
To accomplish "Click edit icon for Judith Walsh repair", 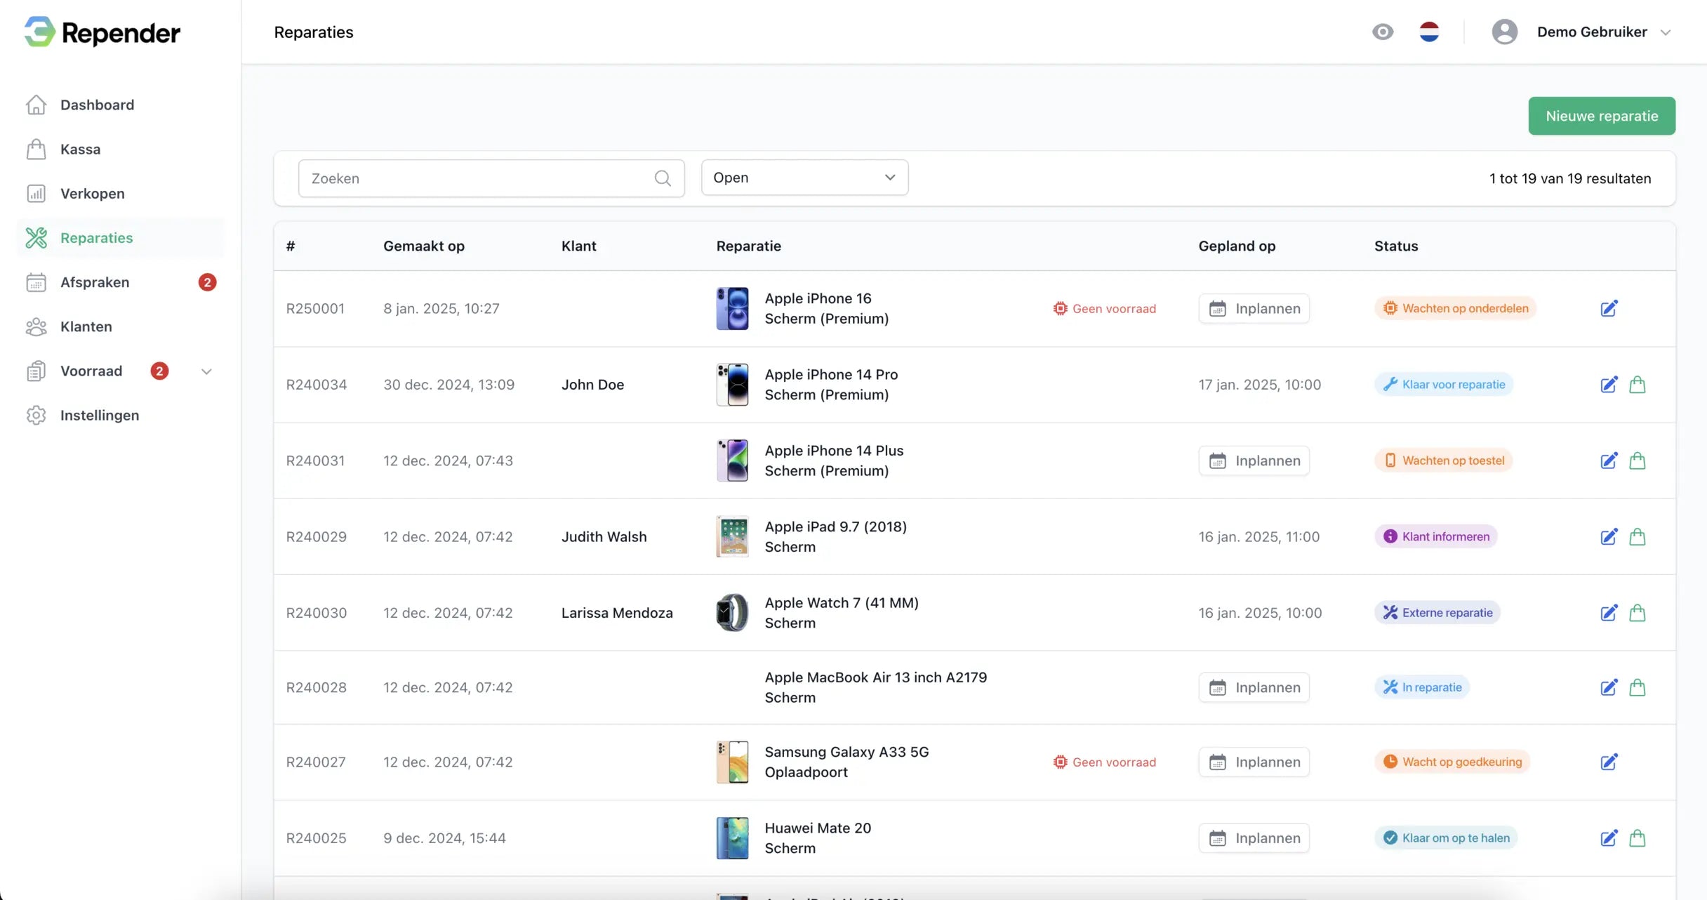I will 1609,537.
